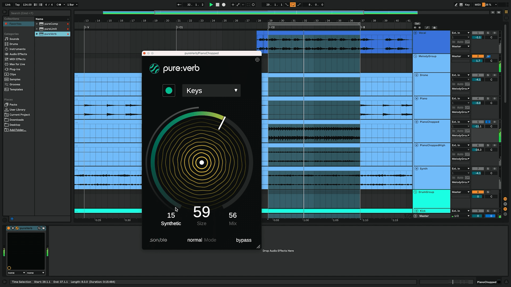This screenshot has width=511, height=287.
Task: Select Plug-Ins category in browser
Action: [15, 69]
